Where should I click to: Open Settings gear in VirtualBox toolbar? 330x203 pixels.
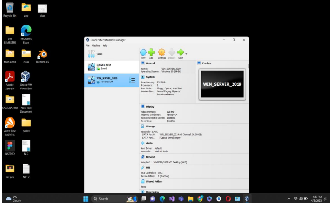162,54
